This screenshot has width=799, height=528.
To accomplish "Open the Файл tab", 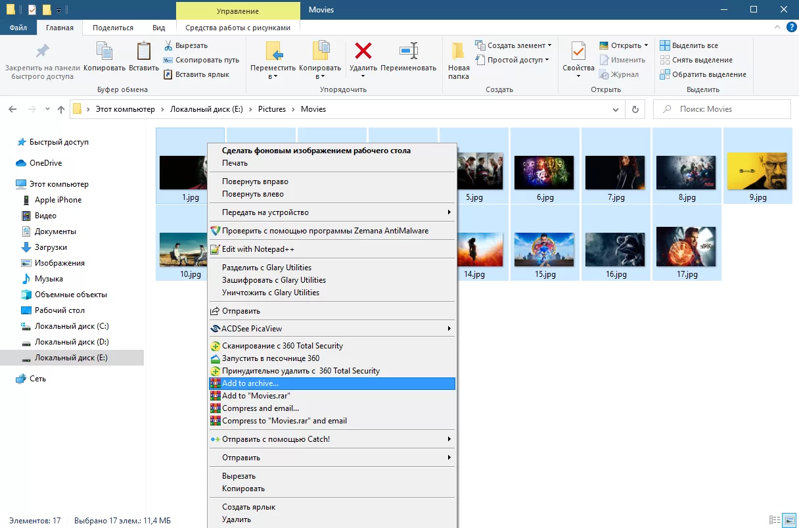I will point(18,28).
